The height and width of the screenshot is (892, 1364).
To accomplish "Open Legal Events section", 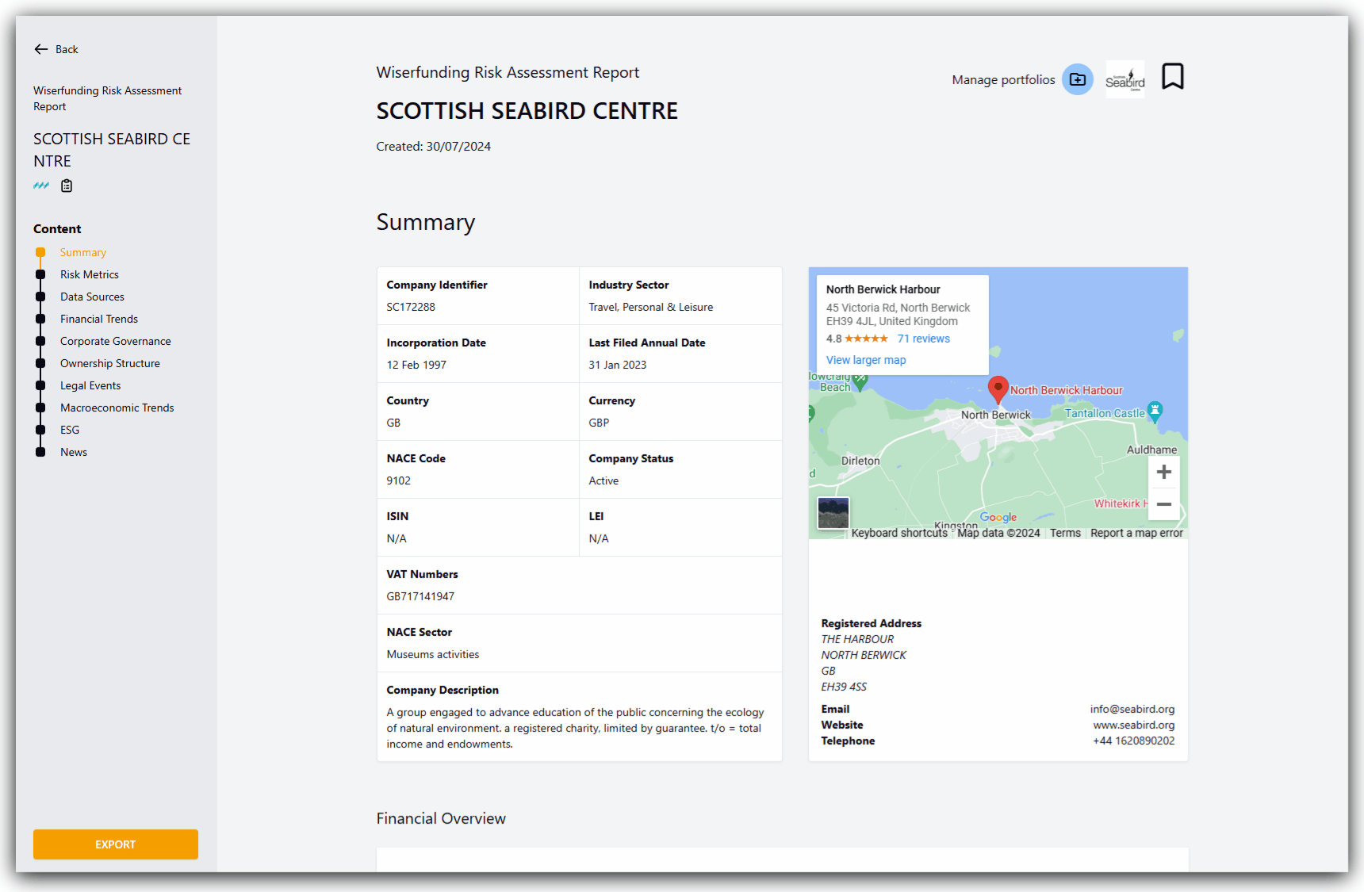I will [90, 385].
